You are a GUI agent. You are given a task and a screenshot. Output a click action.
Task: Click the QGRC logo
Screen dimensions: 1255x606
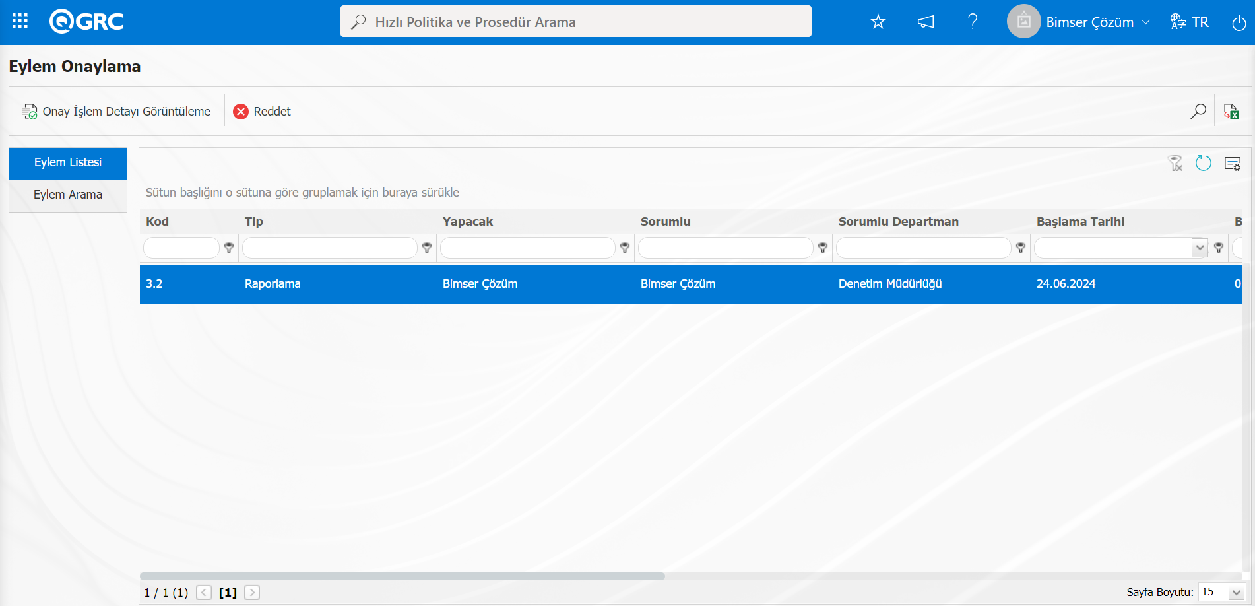coord(86,22)
